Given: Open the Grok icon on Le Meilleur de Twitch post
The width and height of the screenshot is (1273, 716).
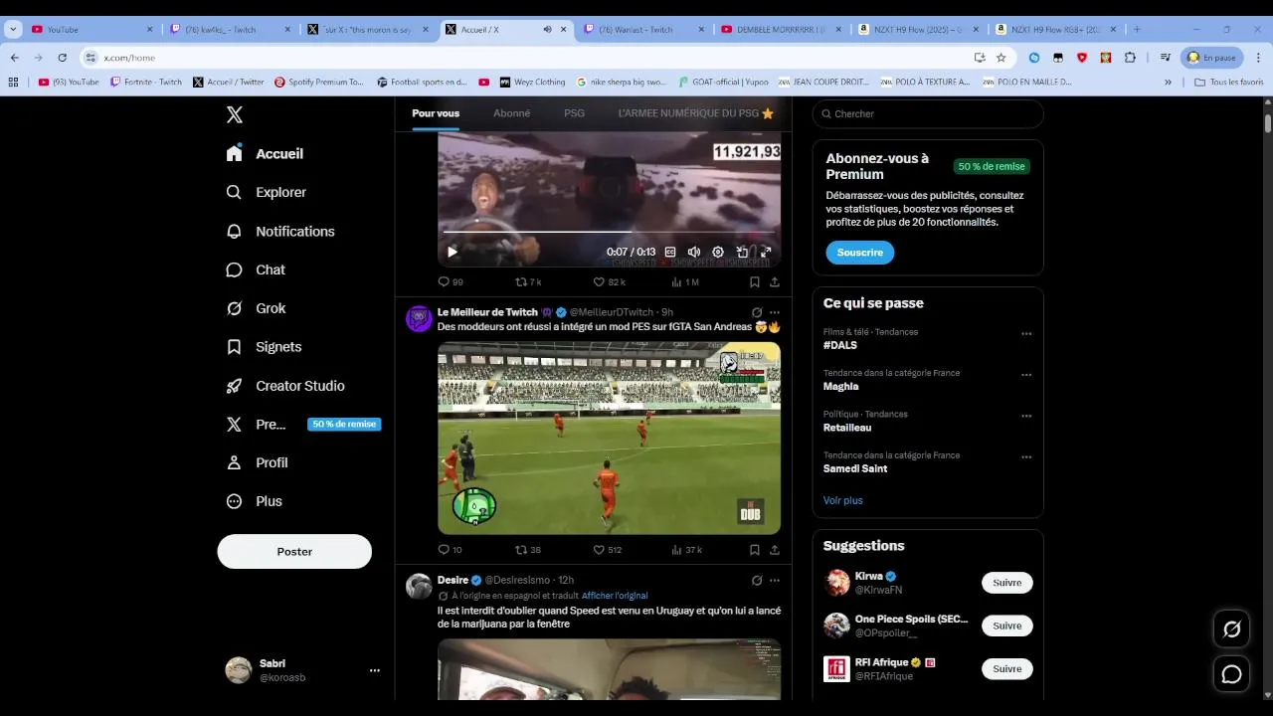Looking at the screenshot, I should pyautogui.click(x=757, y=312).
